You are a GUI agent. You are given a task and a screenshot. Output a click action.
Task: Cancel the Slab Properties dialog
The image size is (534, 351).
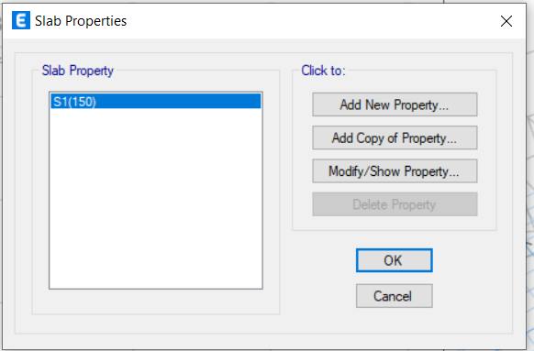click(394, 296)
